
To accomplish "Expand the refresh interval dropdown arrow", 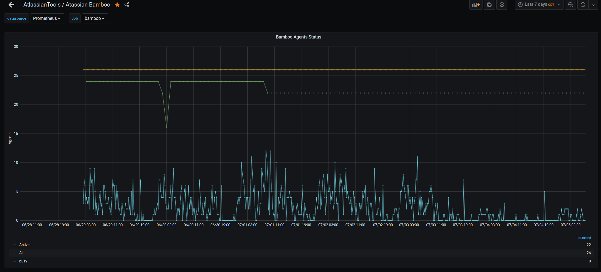I will (593, 5).
